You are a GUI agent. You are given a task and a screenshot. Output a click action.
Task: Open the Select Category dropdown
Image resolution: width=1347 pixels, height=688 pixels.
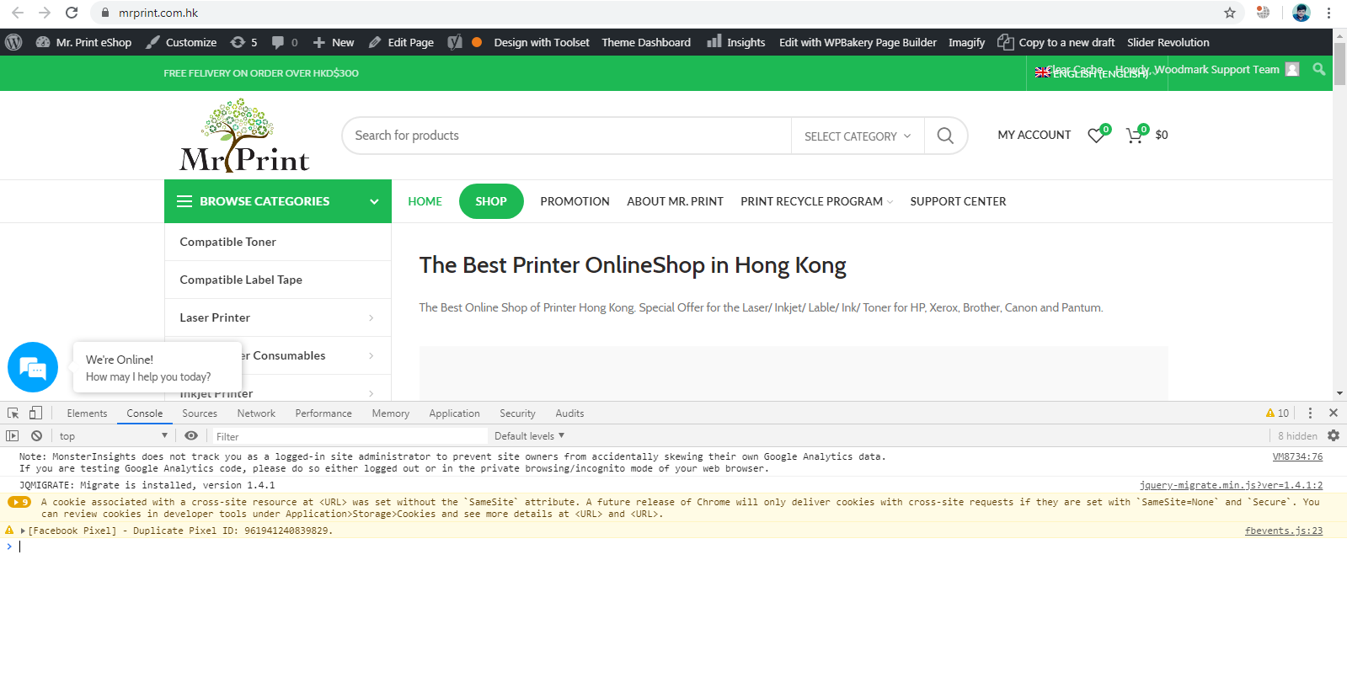coord(858,136)
